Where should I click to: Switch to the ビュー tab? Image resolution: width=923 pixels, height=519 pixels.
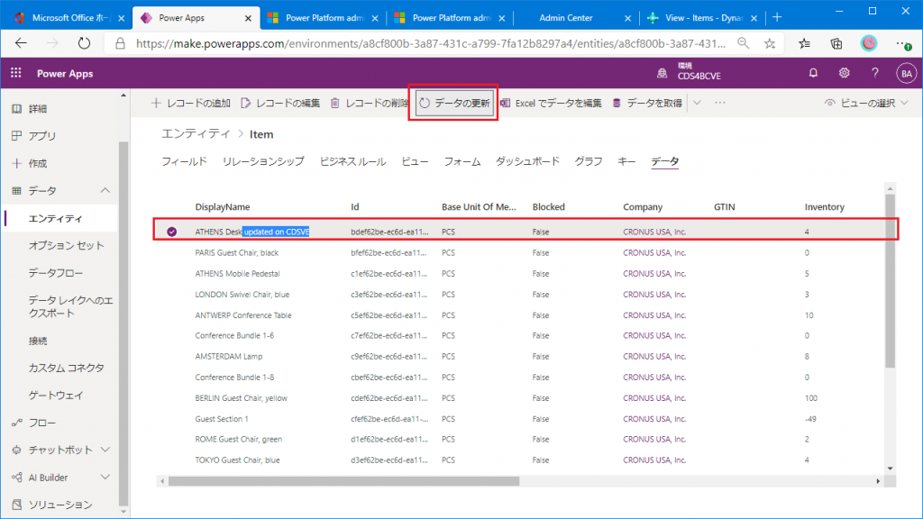(415, 161)
